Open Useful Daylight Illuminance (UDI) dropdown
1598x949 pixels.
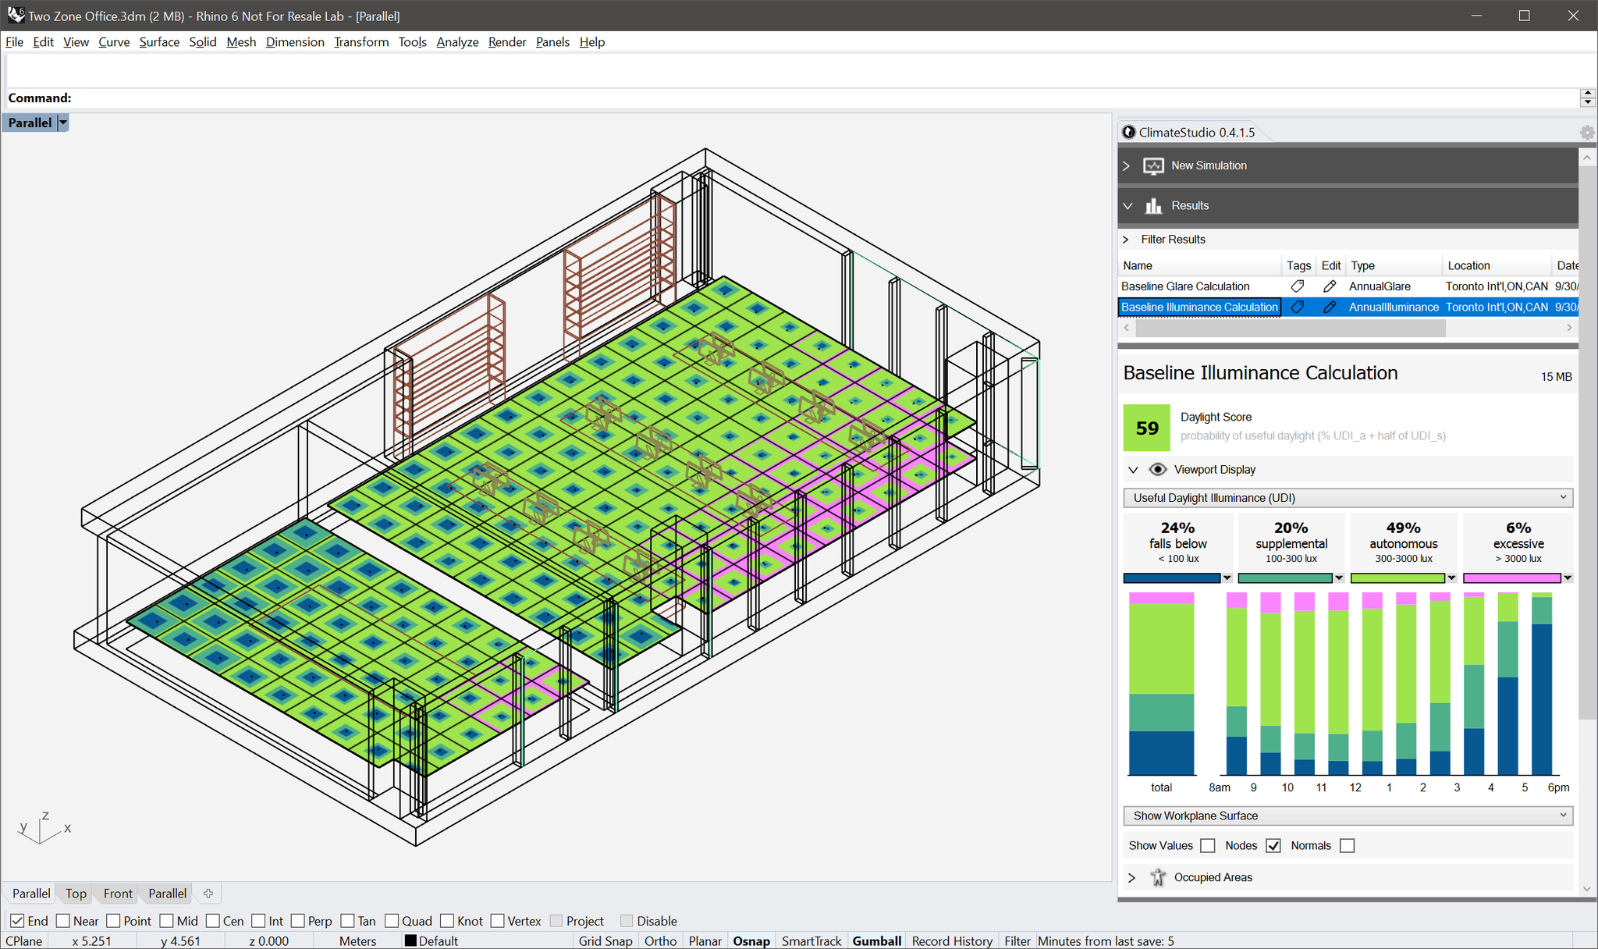(1348, 498)
